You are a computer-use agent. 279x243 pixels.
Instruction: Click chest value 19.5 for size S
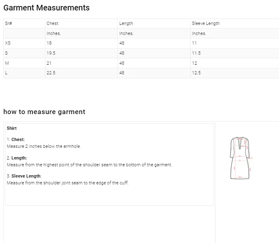(x=51, y=53)
